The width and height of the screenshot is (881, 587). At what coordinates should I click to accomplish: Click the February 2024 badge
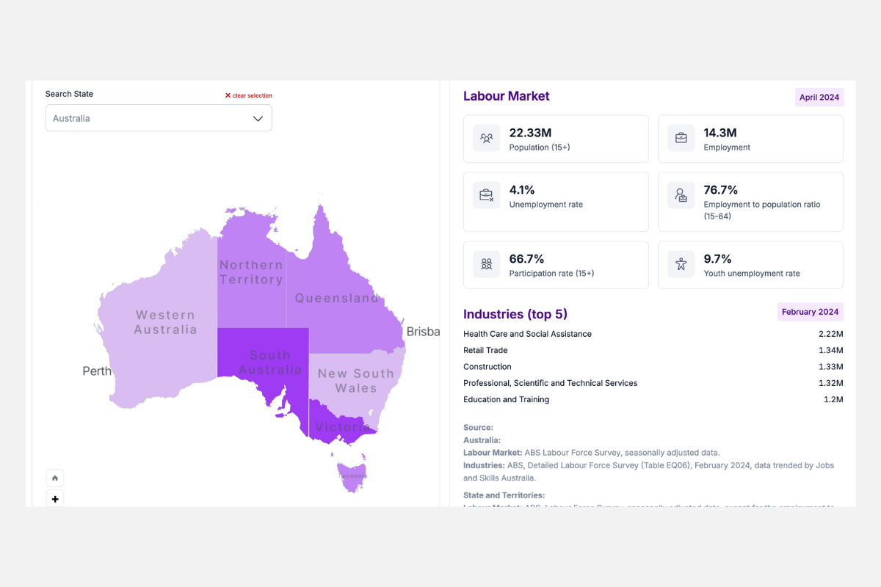(x=810, y=311)
